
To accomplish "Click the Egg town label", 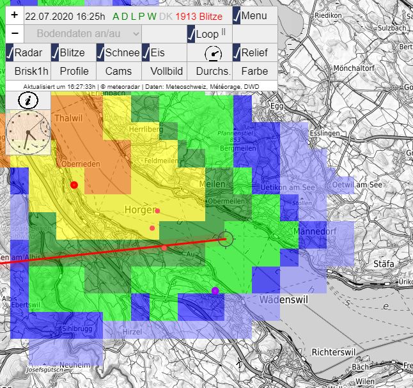I will point(277,106).
